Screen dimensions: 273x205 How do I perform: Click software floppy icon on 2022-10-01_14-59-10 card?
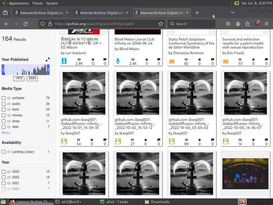pos(64,141)
